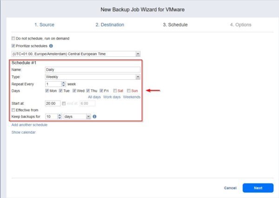Uncheck the Fri day checkbox

pyautogui.click(x=101, y=91)
